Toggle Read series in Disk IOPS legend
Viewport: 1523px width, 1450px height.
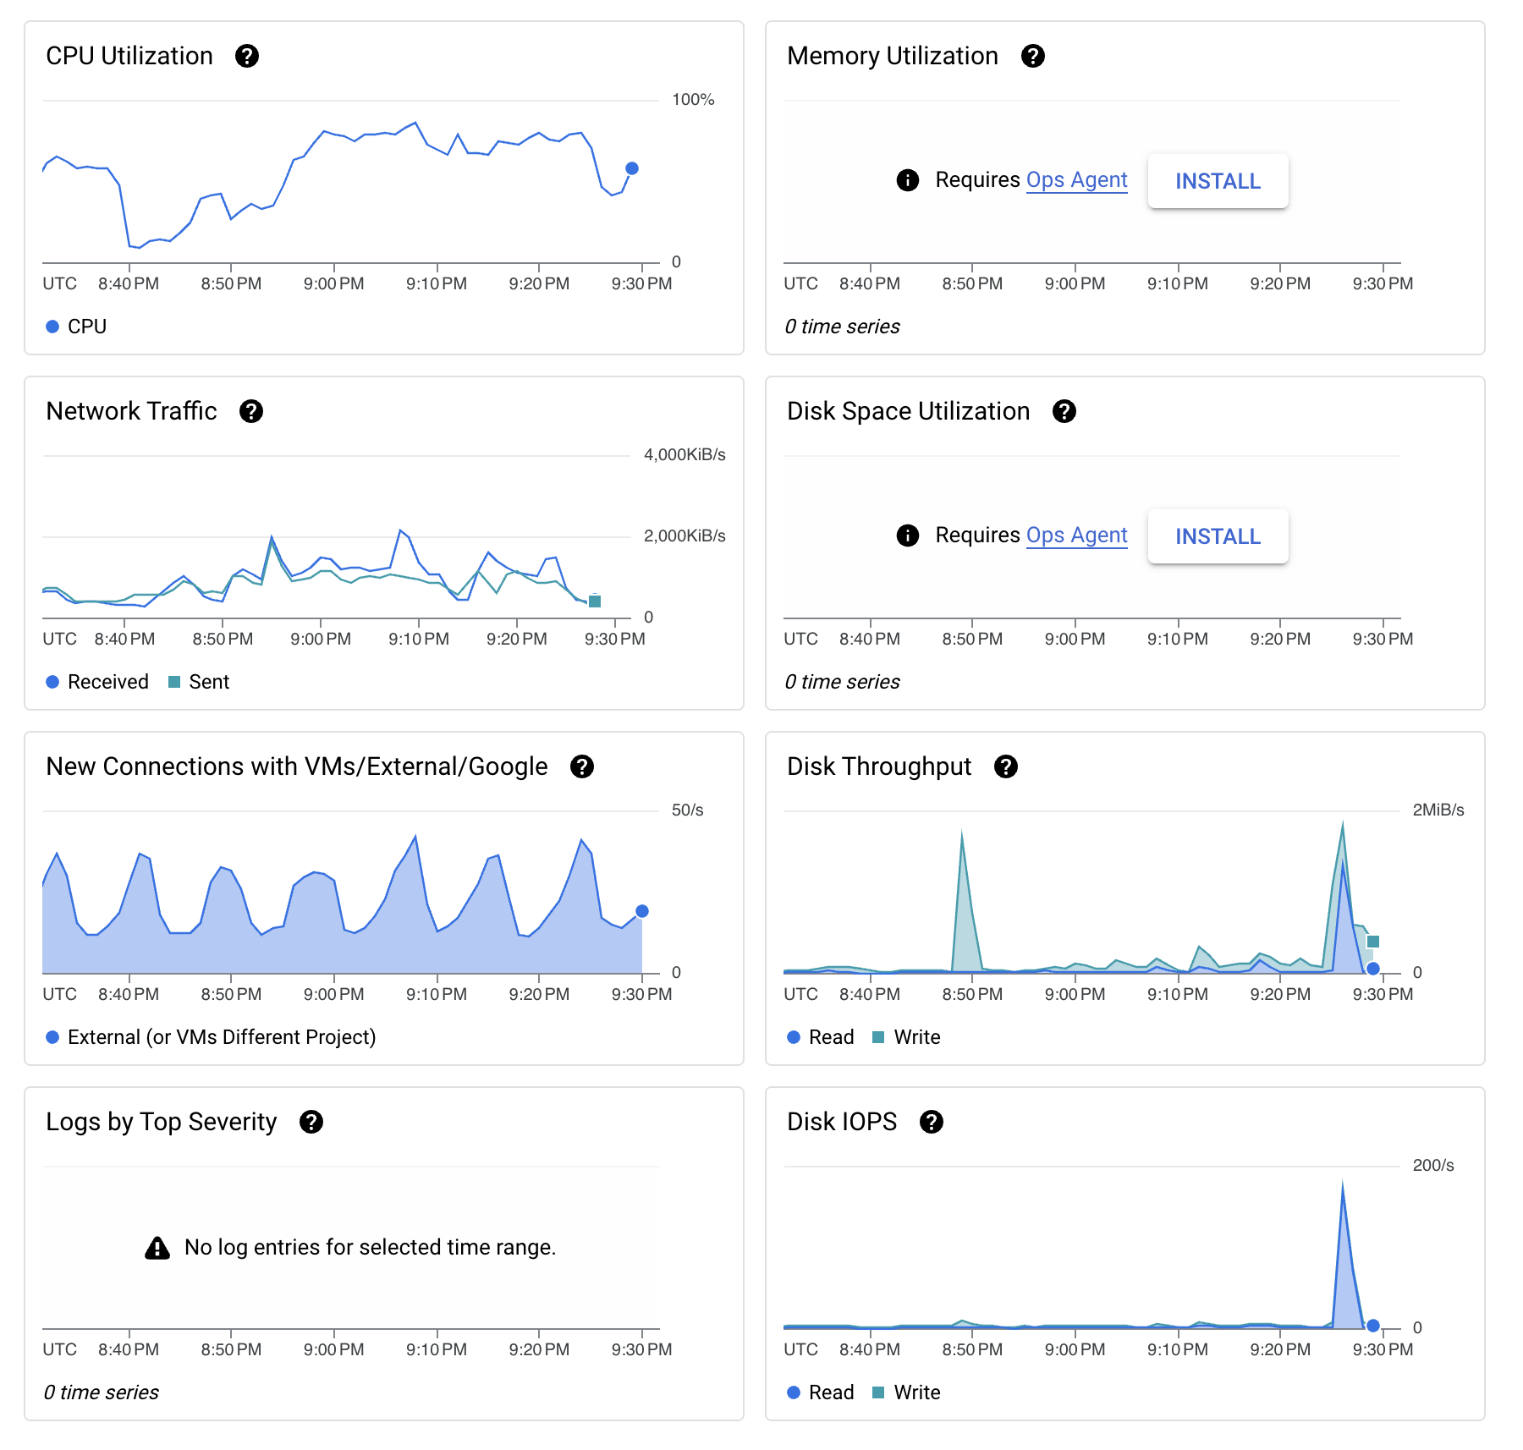tap(821, 1392)
